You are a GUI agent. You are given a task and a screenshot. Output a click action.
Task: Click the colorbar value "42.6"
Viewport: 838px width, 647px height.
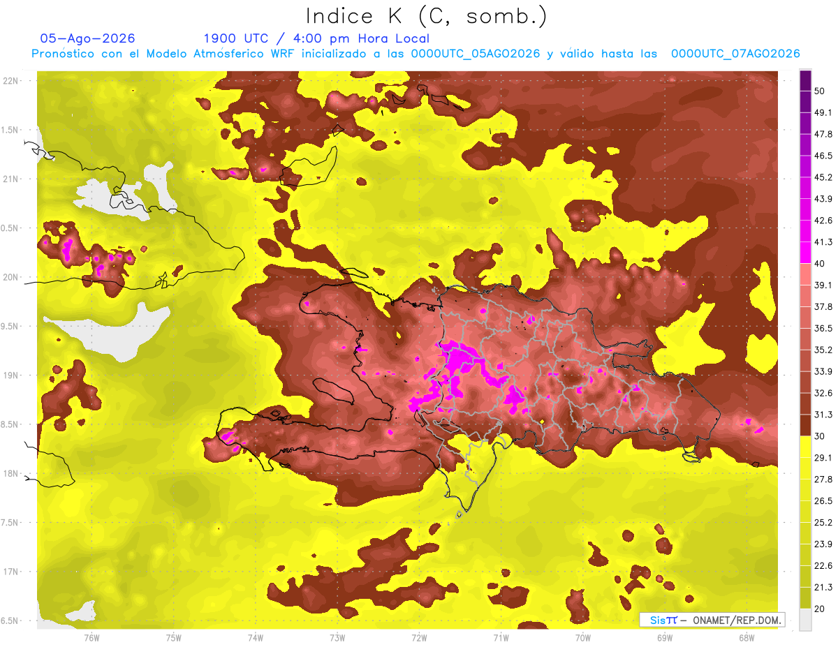pos(823,221)
